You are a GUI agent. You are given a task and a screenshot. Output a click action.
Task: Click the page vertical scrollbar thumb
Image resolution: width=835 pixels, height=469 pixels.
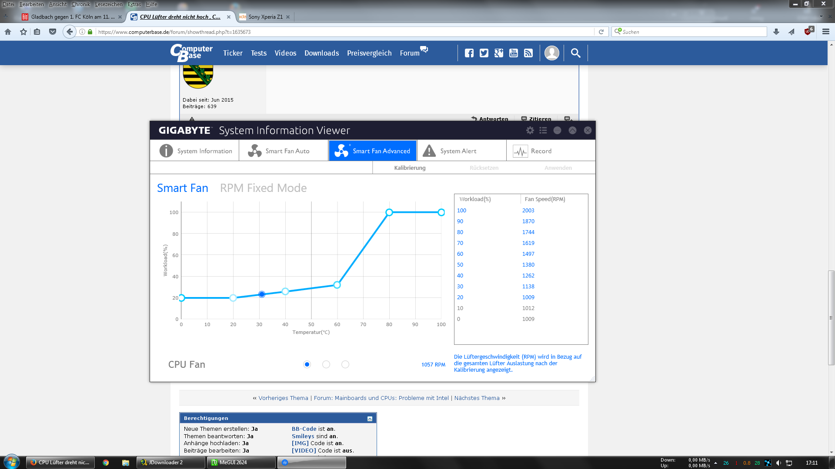831,317
